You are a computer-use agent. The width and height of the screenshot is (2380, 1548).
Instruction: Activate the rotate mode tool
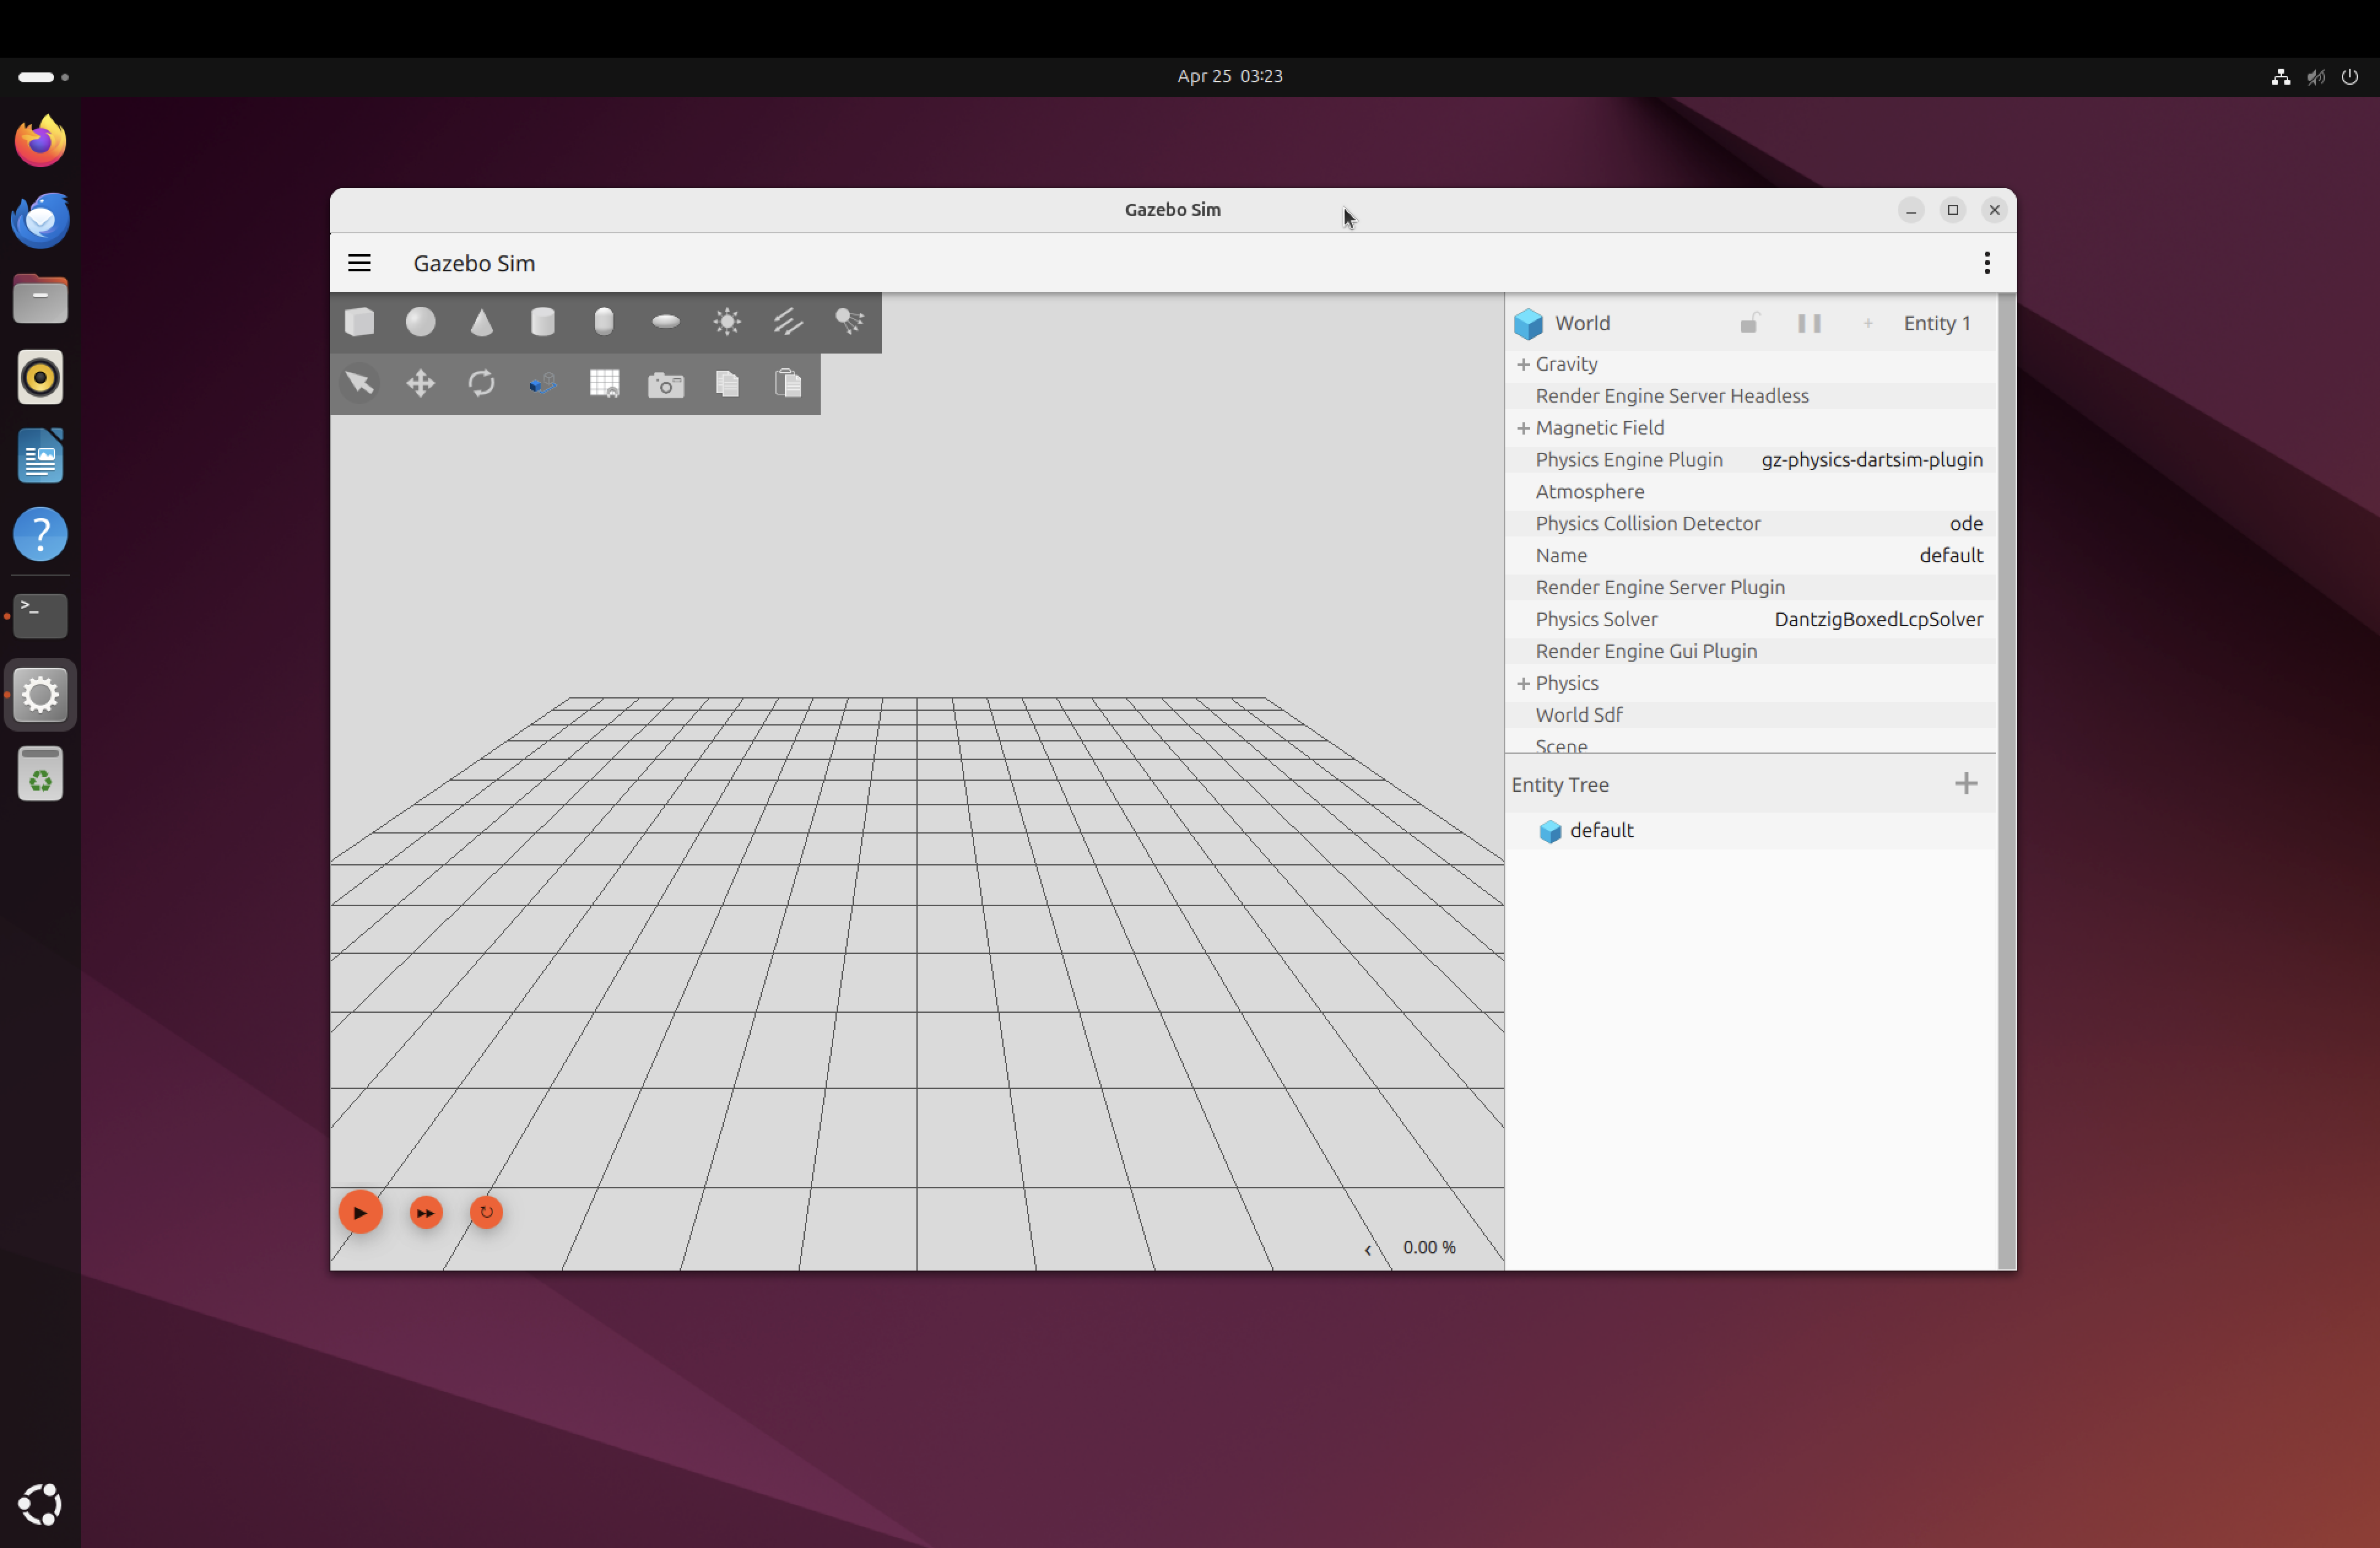point(482,383)
